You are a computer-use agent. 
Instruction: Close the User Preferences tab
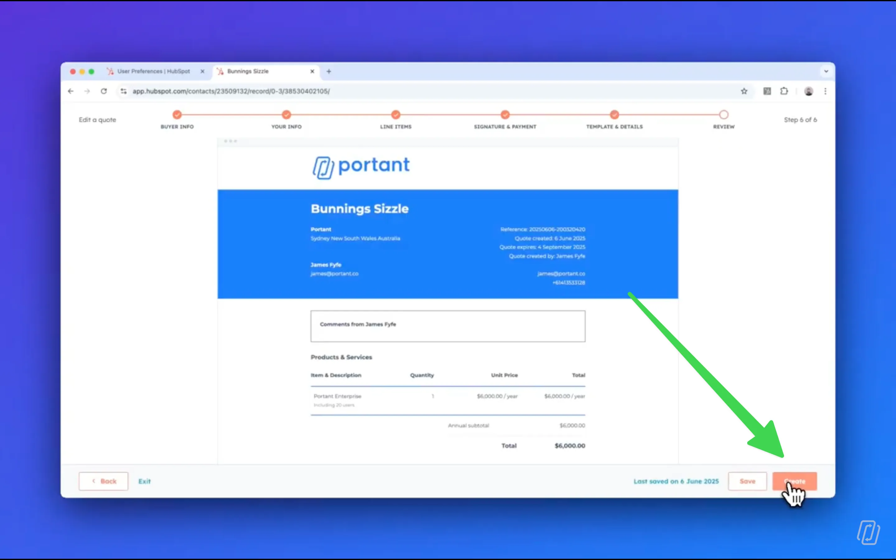click(203, 71)
